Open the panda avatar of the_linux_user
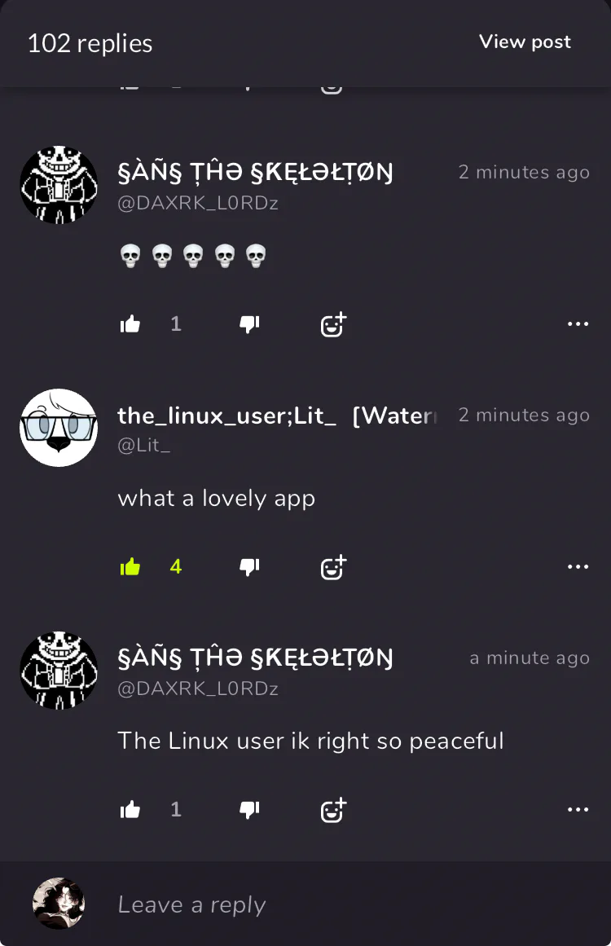Image resolution: width=611 pixels, height=946 pixels. [59, 427]
